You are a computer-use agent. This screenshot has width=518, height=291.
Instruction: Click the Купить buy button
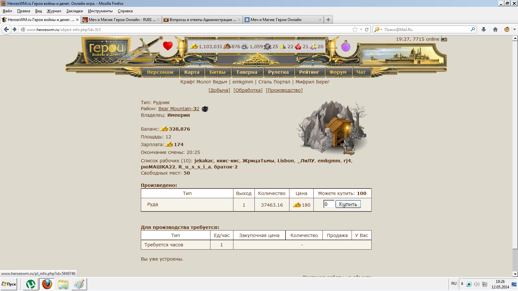348,204
